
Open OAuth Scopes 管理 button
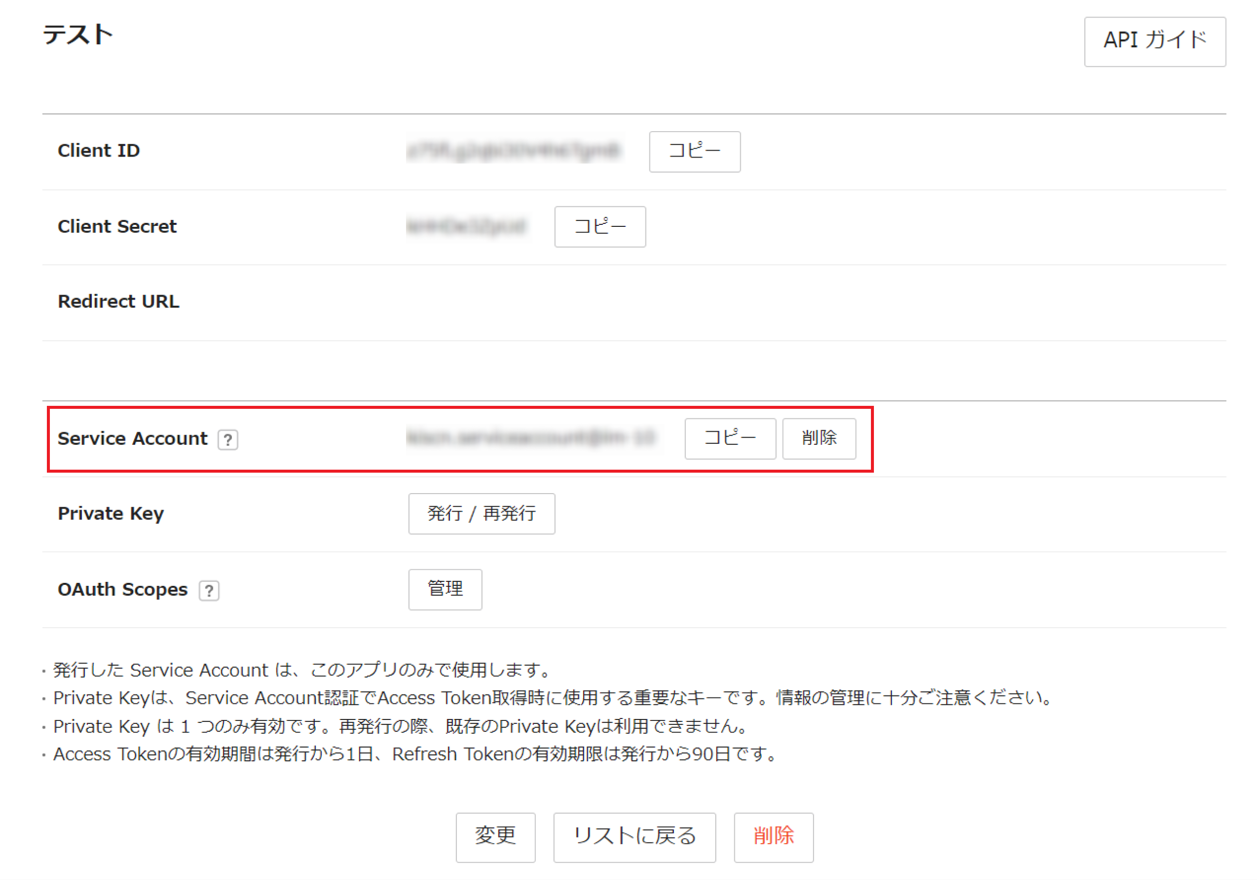coord(444,589)
